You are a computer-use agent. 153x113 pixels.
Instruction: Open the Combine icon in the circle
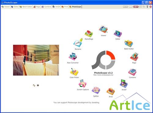[x=132, y=72]
